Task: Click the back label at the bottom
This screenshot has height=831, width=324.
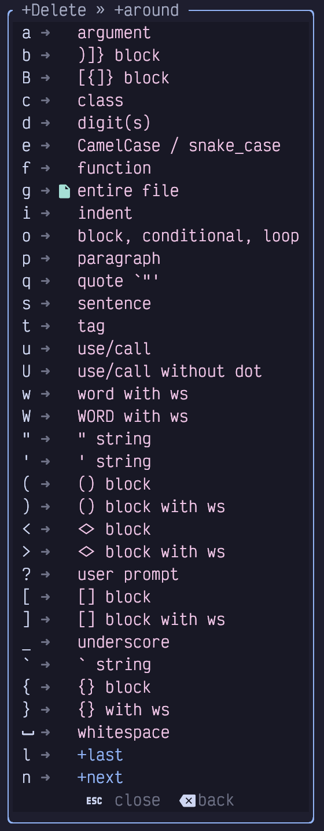Action: pos(216,801)
